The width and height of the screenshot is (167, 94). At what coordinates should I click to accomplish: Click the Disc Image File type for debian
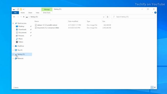[x=92, y=25]
